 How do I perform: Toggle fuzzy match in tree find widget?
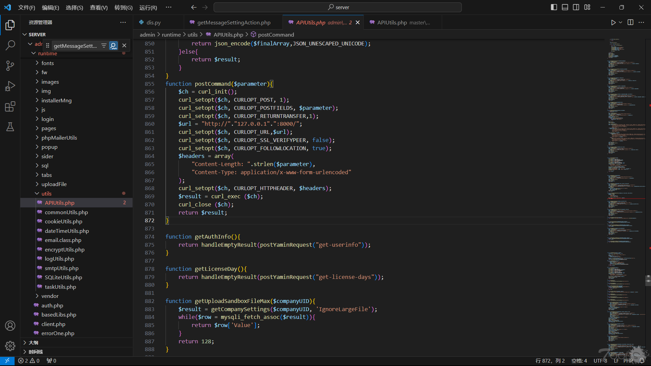(x=113, y=45)
